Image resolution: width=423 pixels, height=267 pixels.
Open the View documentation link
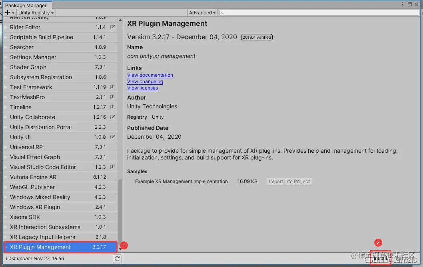tap(150, 75)
